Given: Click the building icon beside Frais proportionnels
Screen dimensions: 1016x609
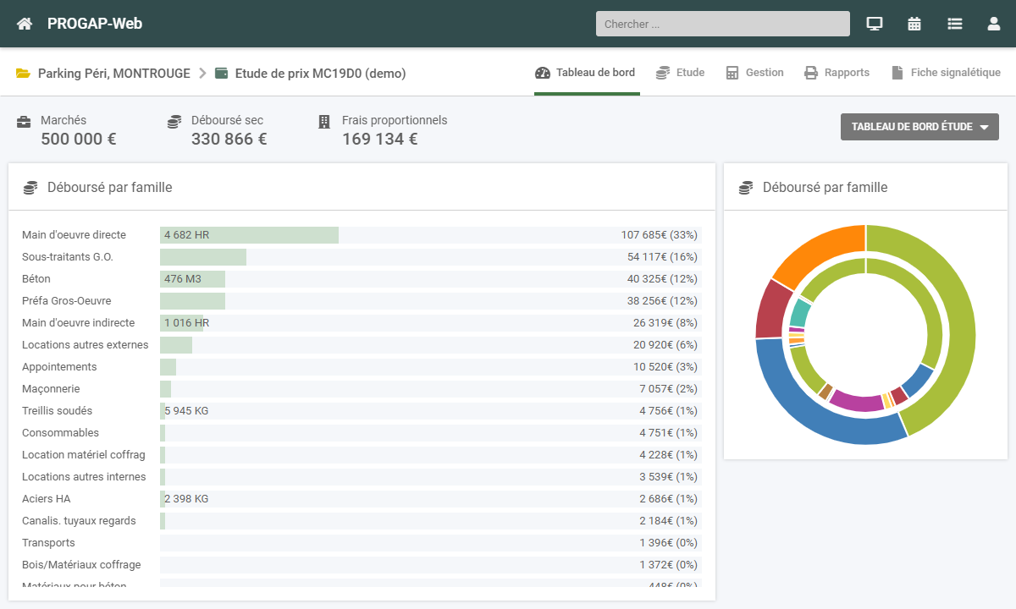Looking at the screenshot, I should [x=324, y=122].
